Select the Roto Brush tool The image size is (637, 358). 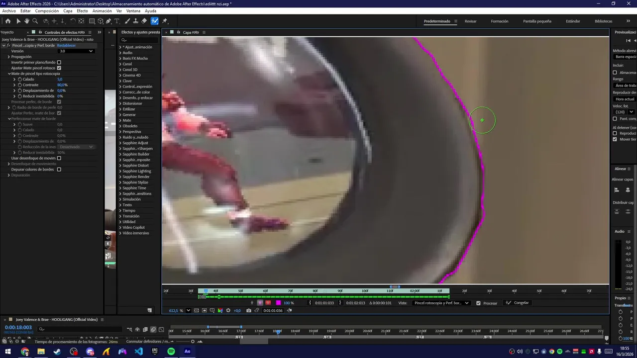point(155,21)
